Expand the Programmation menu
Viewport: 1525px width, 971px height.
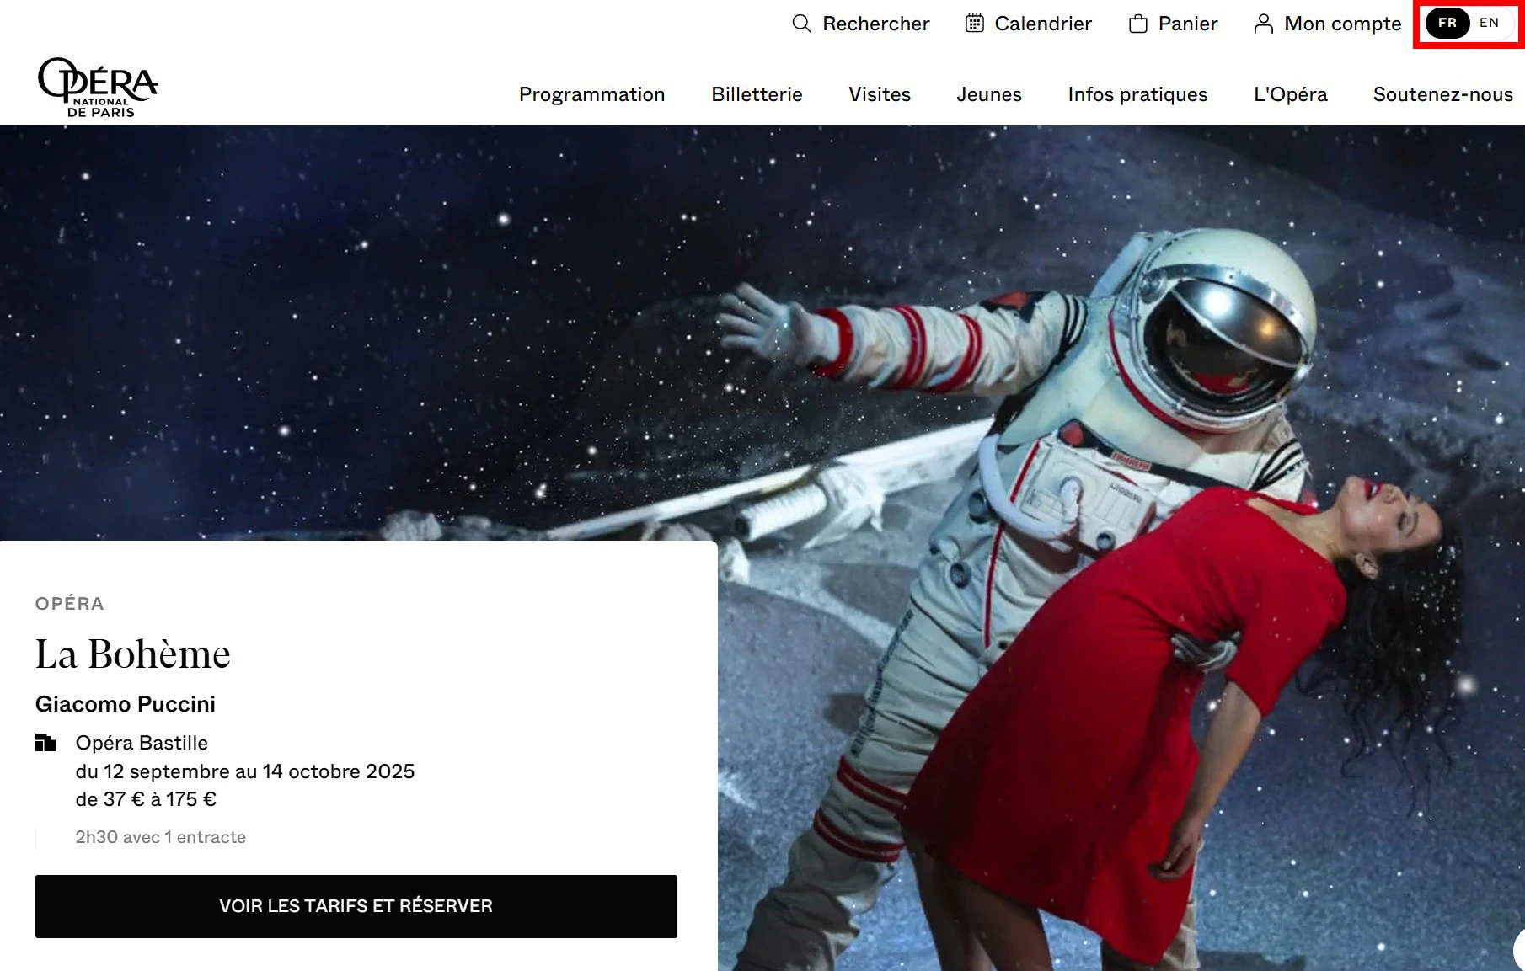click(591, 94)
